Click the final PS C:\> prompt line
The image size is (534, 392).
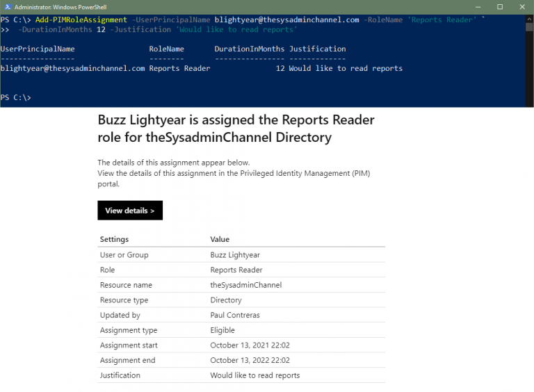click(16, 98)
